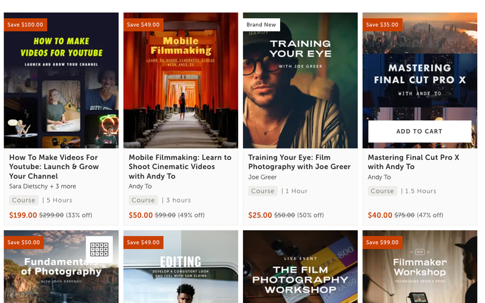The width and height of the screenshot is (485, 303).
Task: Click Save $49.00 badge on Mobile Filmmaking
Action: 143,25
